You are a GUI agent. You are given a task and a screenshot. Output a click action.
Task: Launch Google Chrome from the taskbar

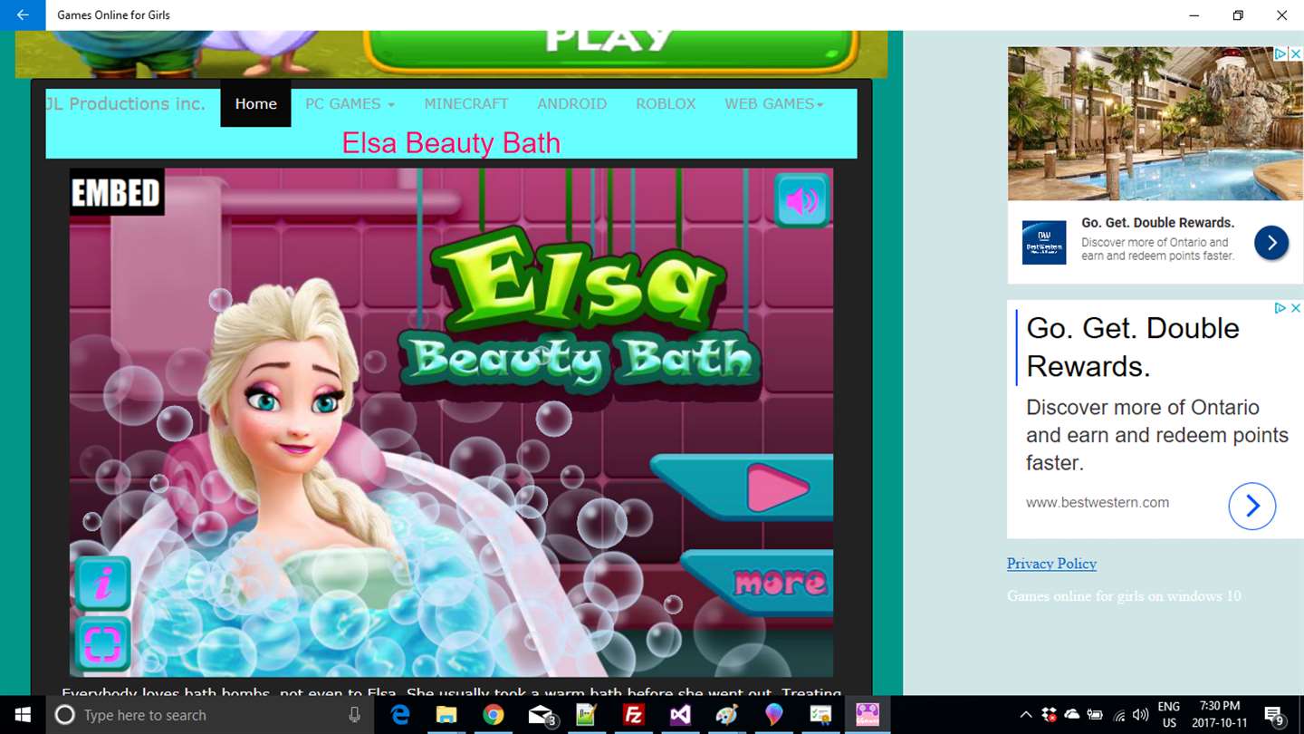coord(494,715)
